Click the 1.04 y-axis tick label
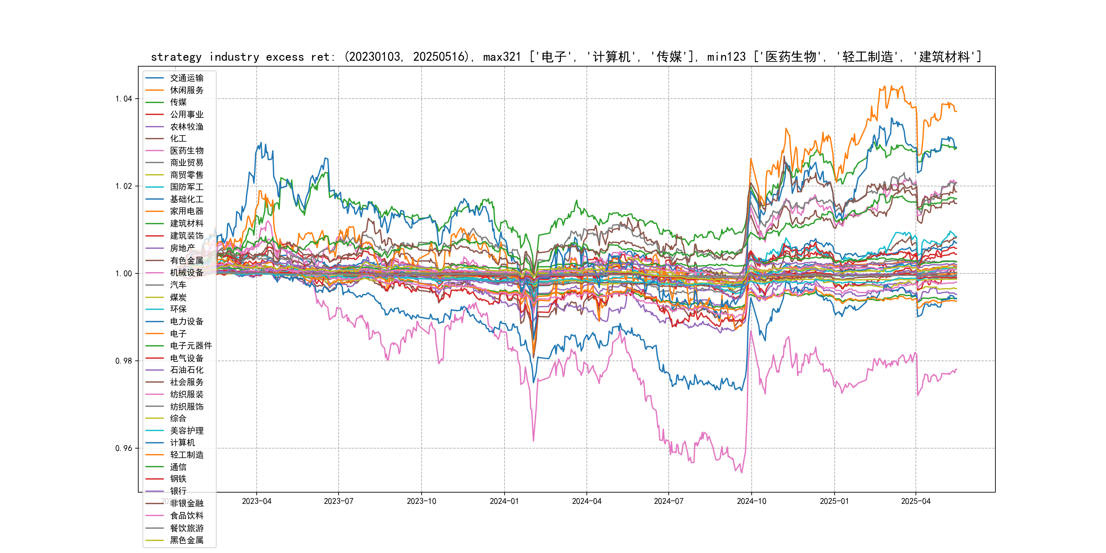 pyautogui.click(x=124, y=99)
